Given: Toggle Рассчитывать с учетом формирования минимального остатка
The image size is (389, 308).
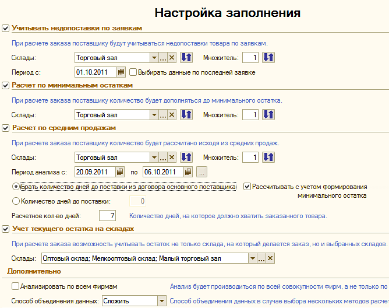Looking at the screenshot, I should point(247,187).
